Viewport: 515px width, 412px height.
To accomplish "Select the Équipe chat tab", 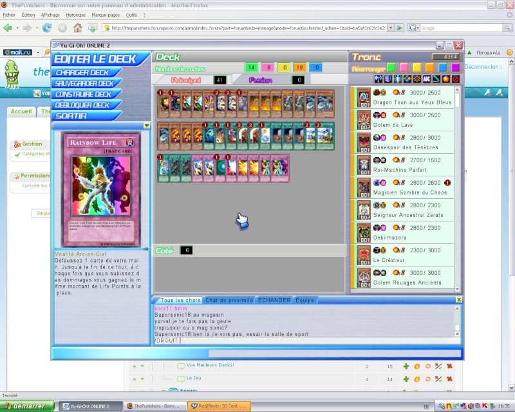I will [x=304, y=300].
